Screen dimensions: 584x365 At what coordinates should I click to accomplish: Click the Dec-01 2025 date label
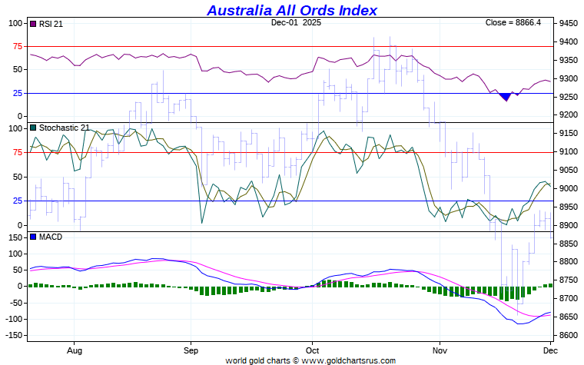pyautogui.click(x=296, y=23)
